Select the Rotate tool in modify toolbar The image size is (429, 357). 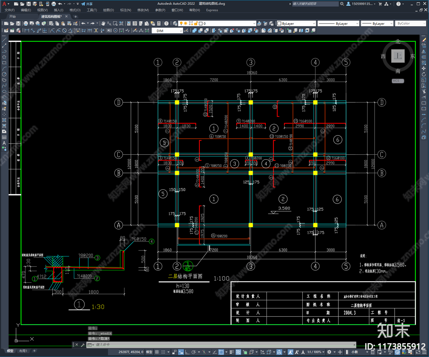coord(424,74)
